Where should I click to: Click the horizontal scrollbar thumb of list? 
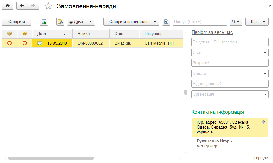pyautogui.click(x=51, y=158)
